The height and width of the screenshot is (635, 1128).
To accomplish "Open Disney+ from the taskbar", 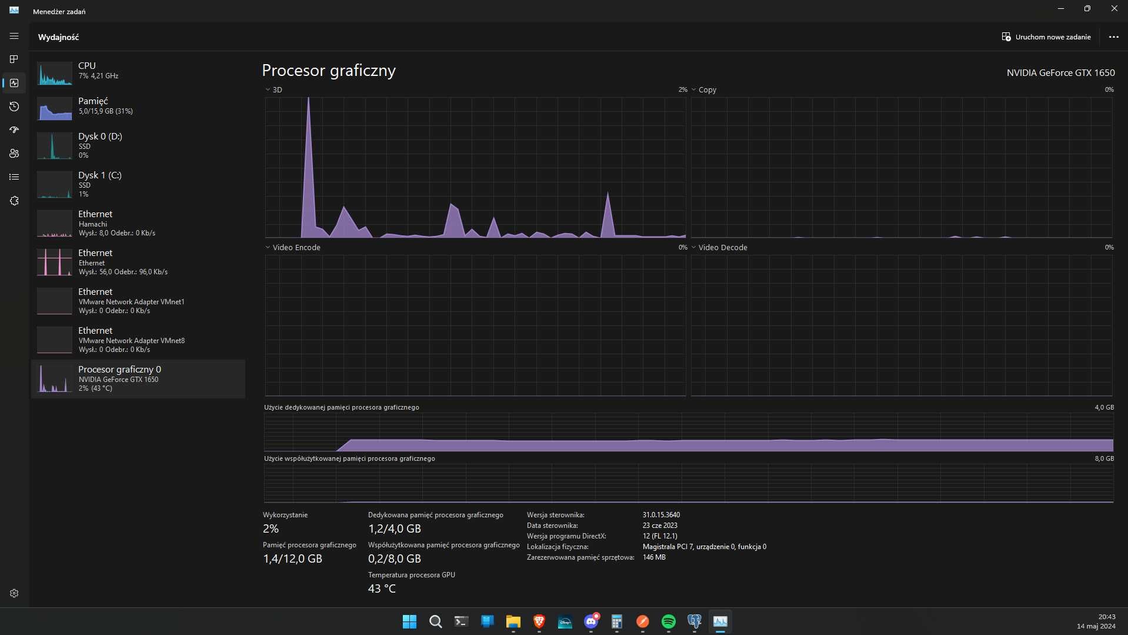I will 565,621.
